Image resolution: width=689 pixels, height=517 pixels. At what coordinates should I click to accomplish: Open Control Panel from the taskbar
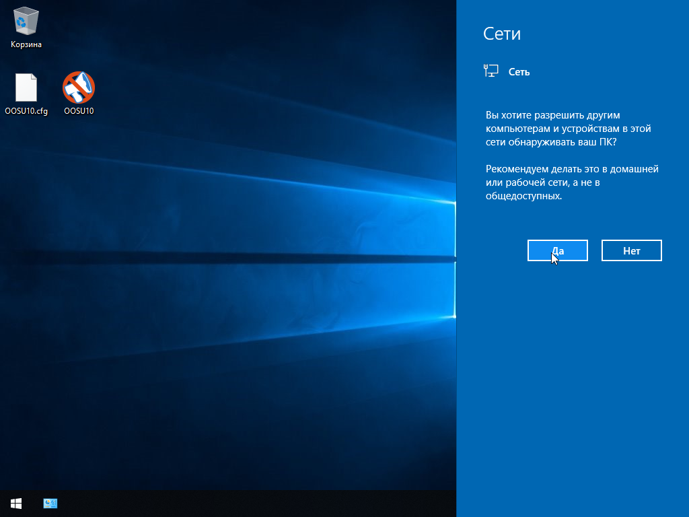[x=50, y=503]
